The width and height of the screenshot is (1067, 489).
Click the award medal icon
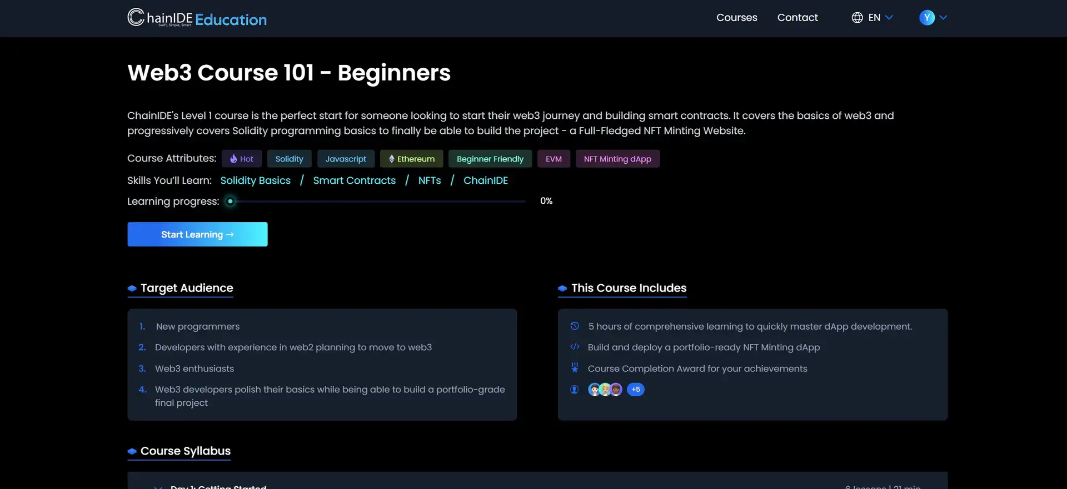pyautogui.click(x=575, y=368)
